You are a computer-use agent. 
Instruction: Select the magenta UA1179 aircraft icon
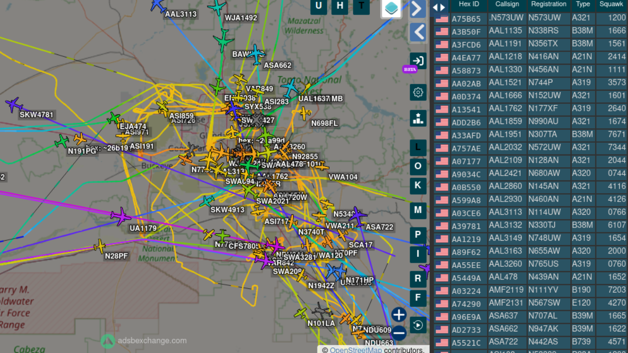[120, 216]
